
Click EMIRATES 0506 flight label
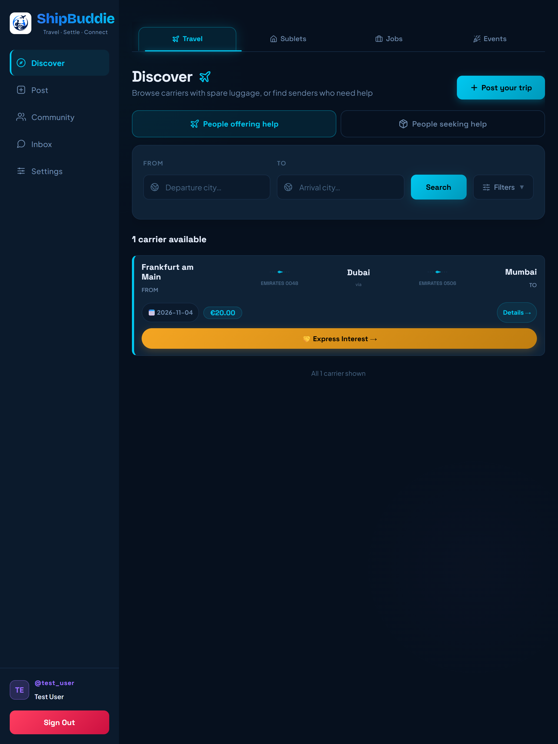[437, 283]
